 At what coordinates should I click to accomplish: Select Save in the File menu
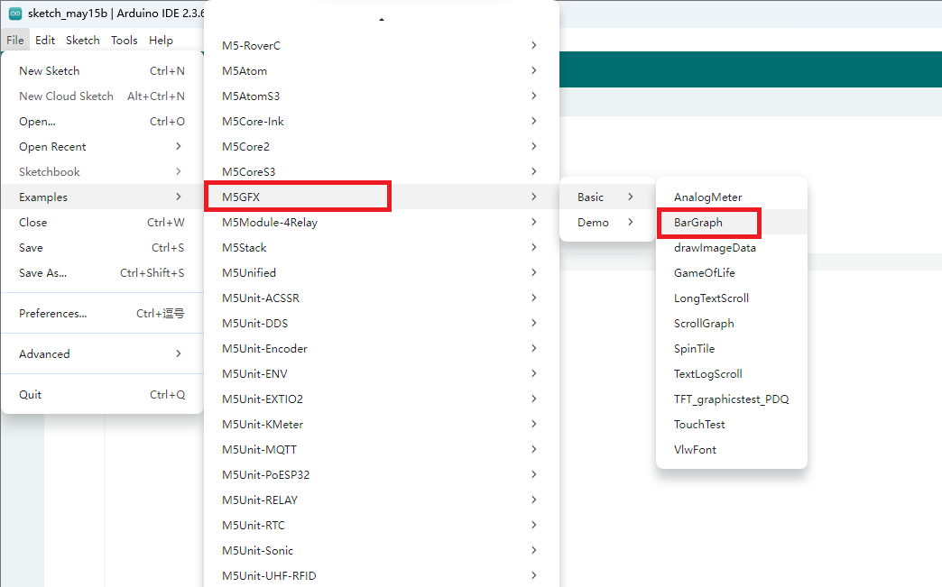102,247
